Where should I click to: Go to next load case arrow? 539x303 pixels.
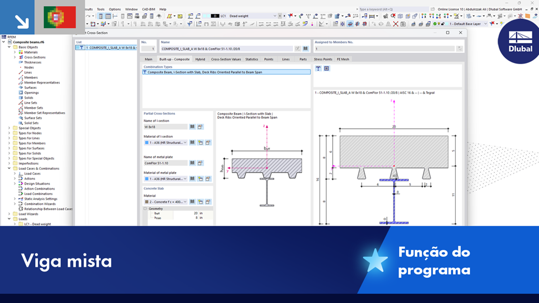284,16
